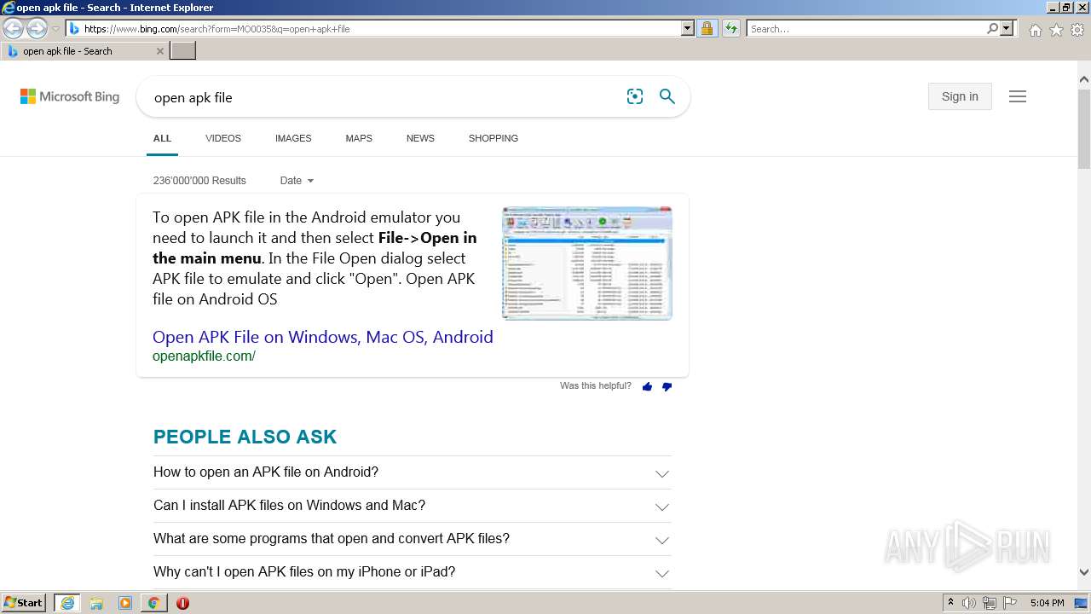This screenshot has height=614, width=1091.
Task: Switch to the SHOPPING tab
Action: [494, 138]
